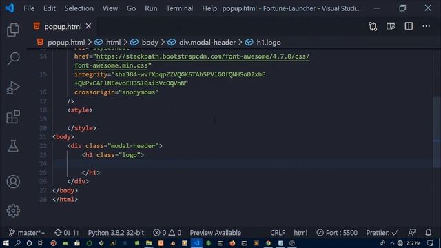The image size is (441, 248).
Task: Open File Explorer folder on taskbar
Action: [149, 243]
